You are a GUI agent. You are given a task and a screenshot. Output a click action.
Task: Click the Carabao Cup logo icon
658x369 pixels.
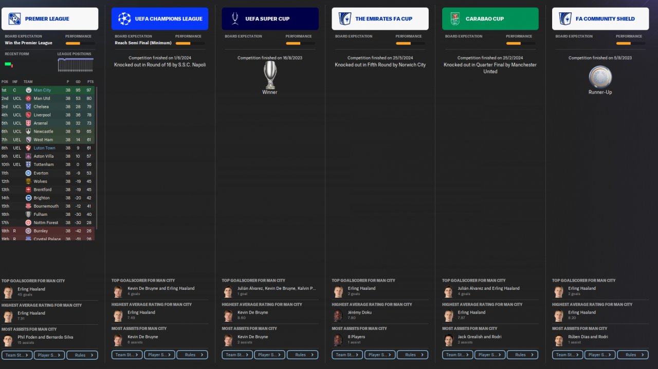(455, 19)
